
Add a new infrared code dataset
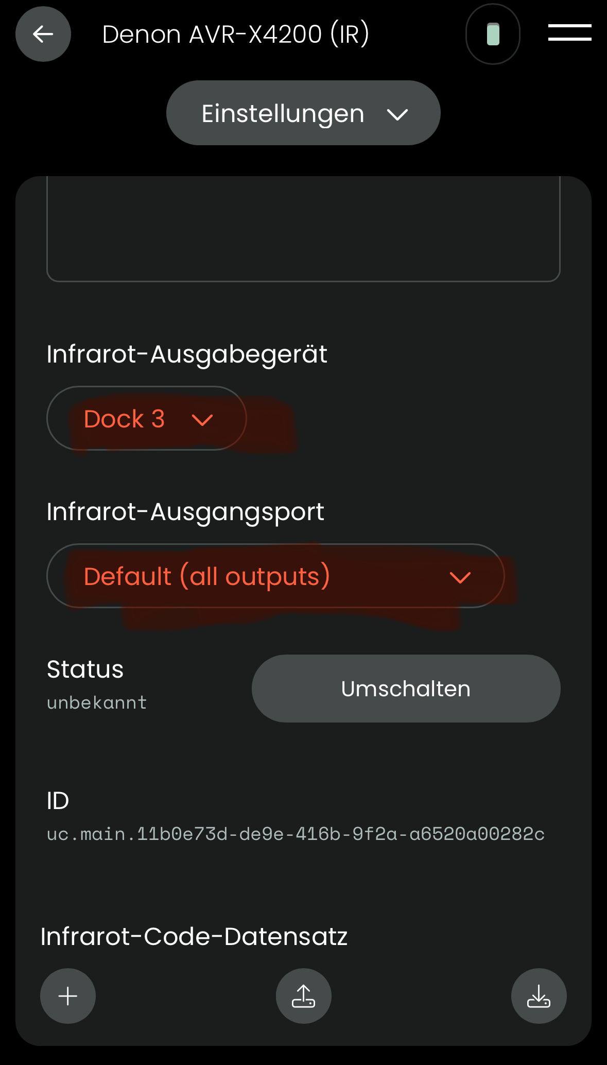pos(68,996)
